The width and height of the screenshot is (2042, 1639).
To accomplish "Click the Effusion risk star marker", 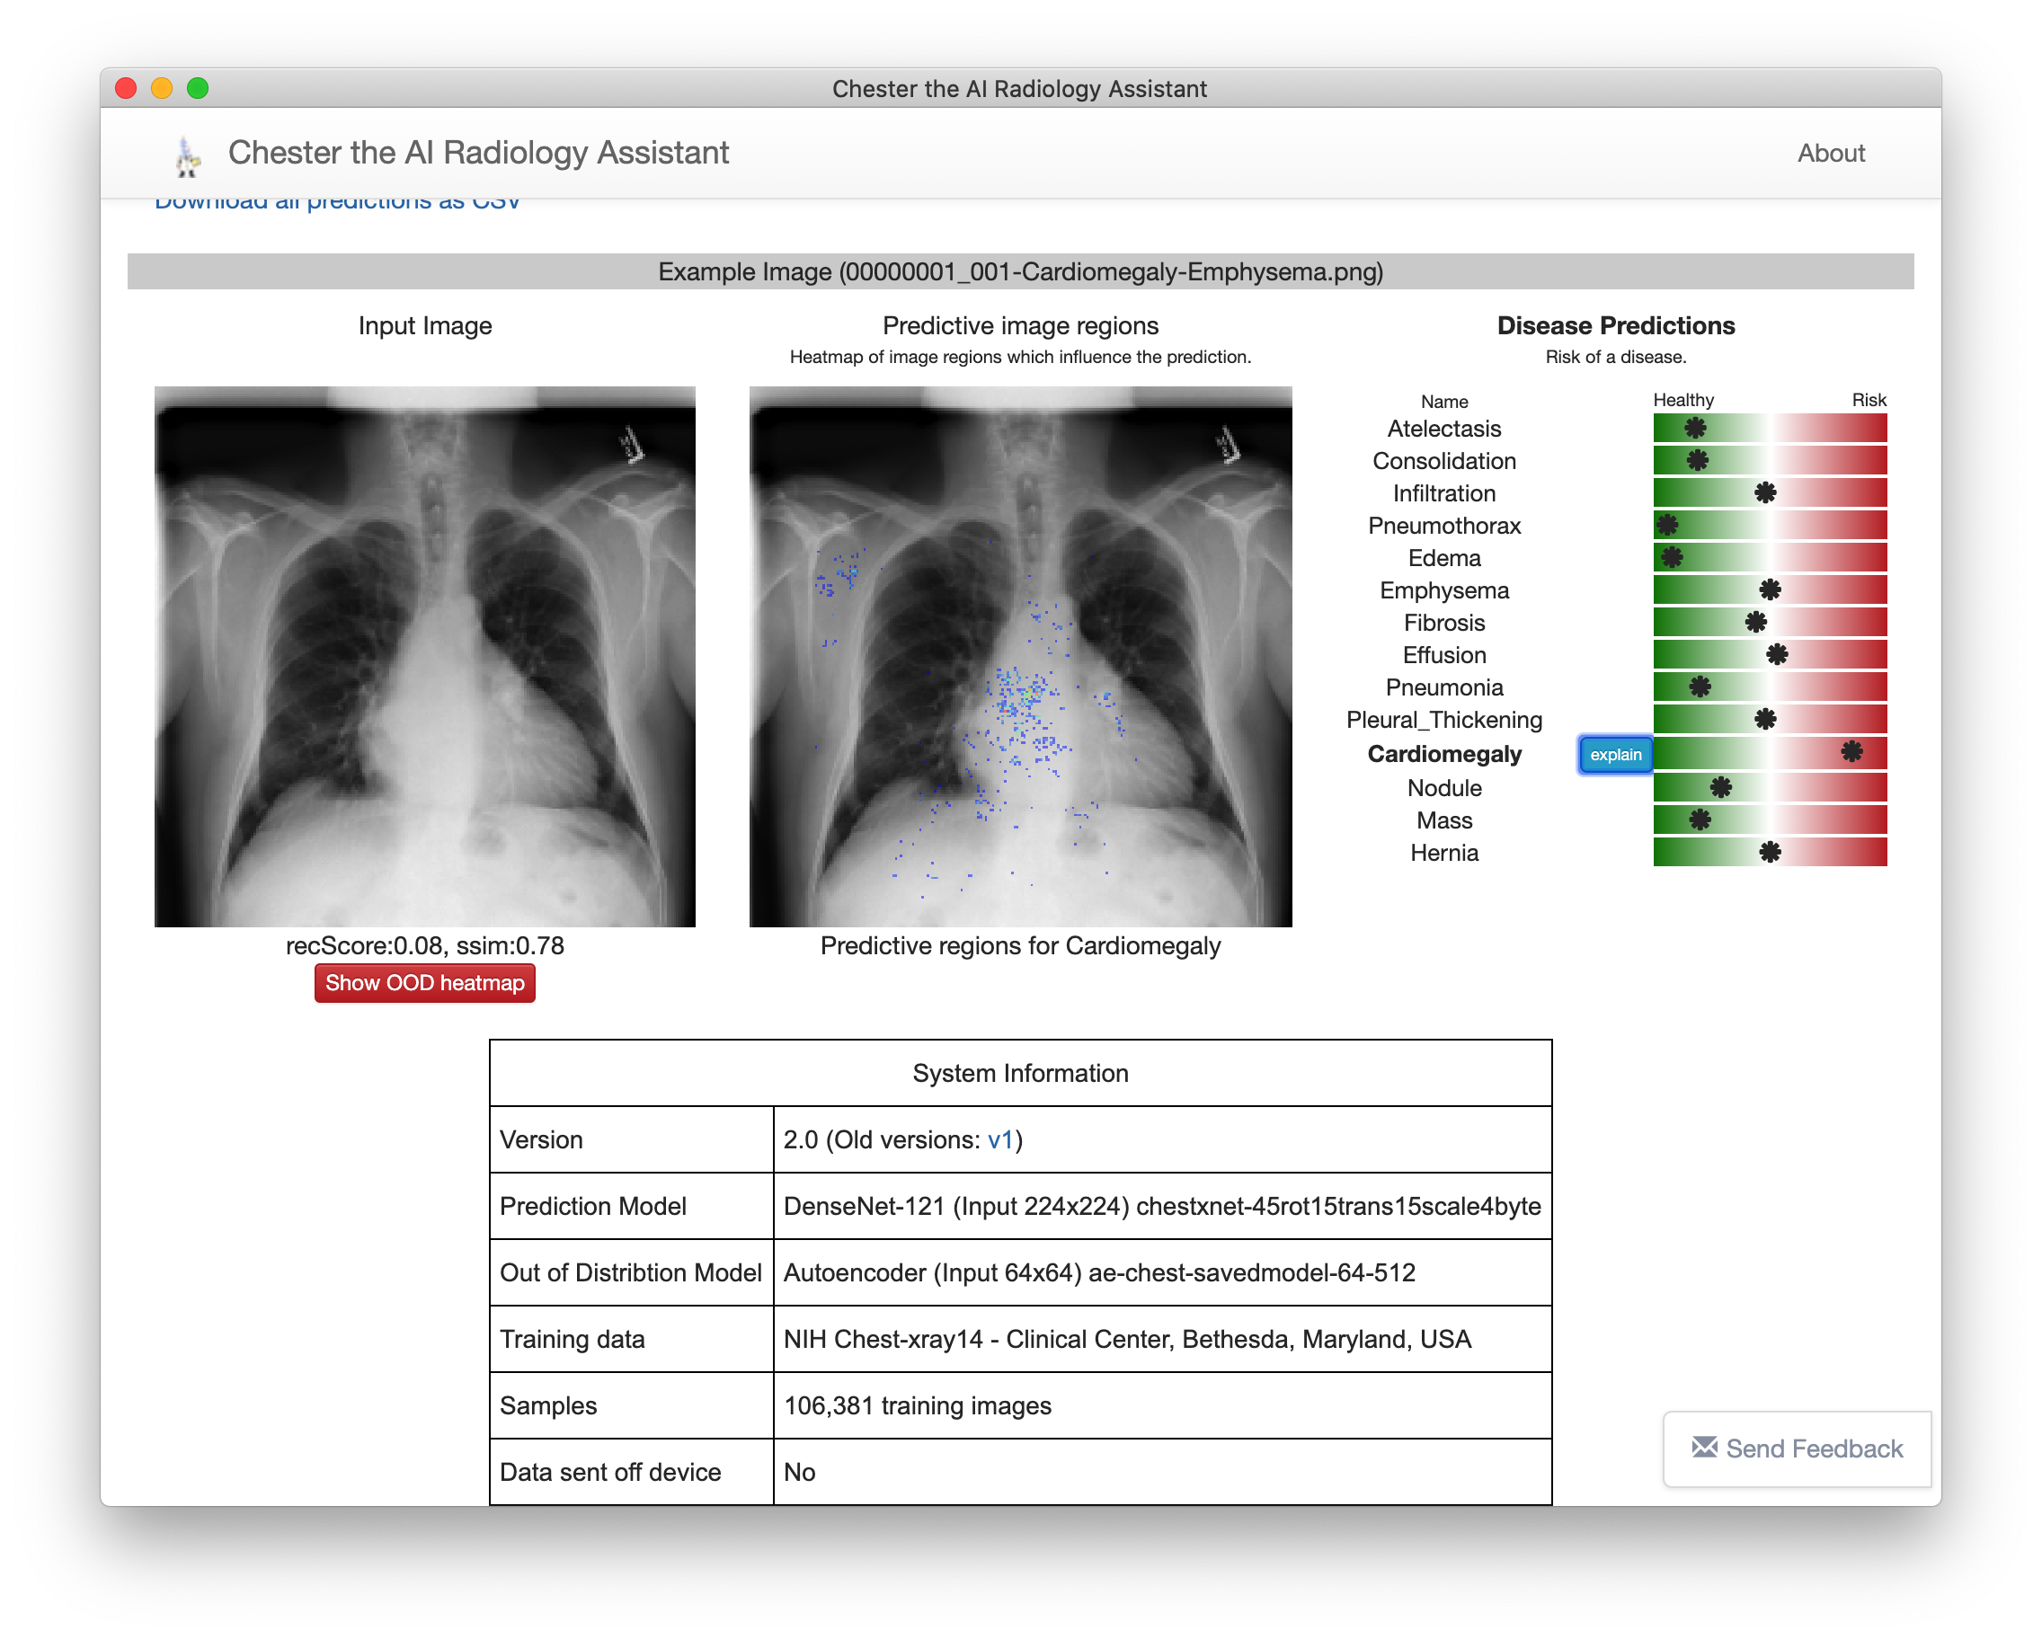I will click(x=1777, y=654).
